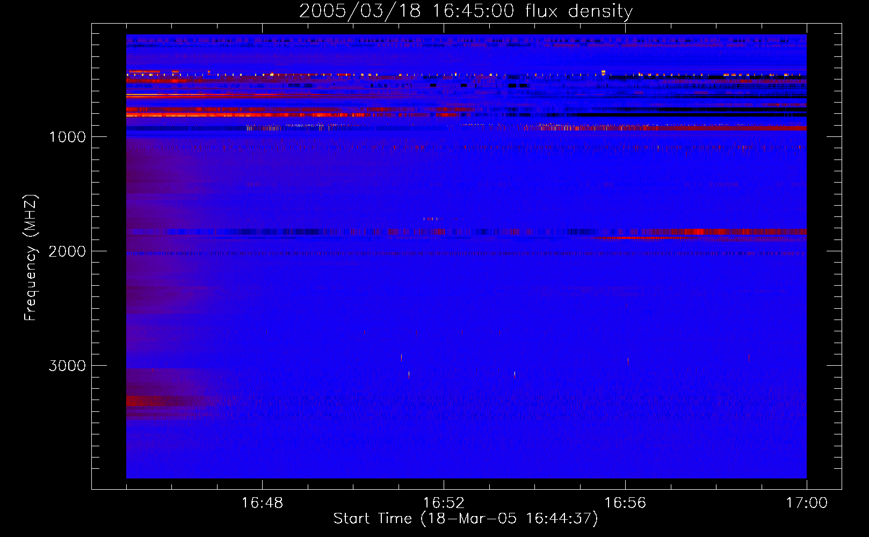Click the '16:56' time axis label

click(625, 503)
